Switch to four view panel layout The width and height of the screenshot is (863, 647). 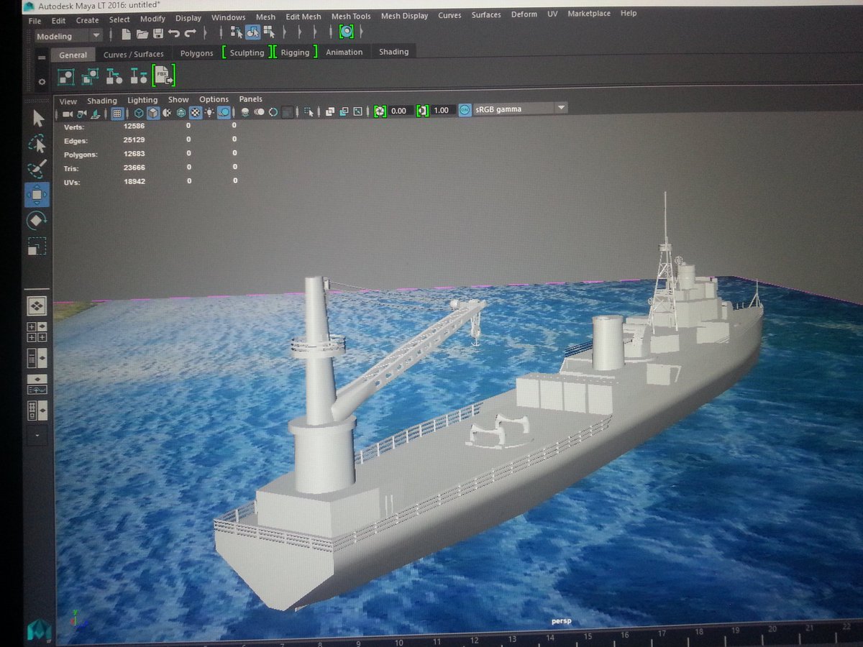pyautogui.click(x=37, y=332)
